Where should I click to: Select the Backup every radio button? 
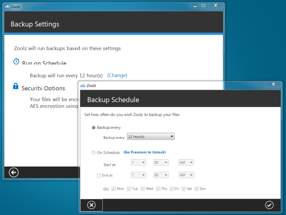pos(94,128)
